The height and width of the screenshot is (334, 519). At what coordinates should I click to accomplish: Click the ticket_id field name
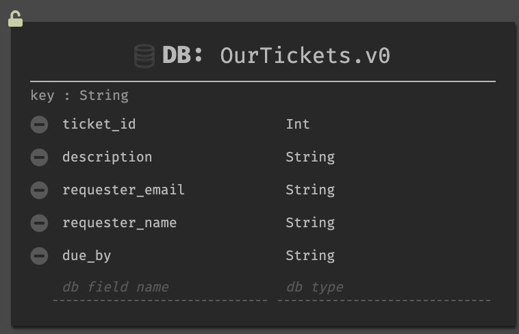click(99, 125)
